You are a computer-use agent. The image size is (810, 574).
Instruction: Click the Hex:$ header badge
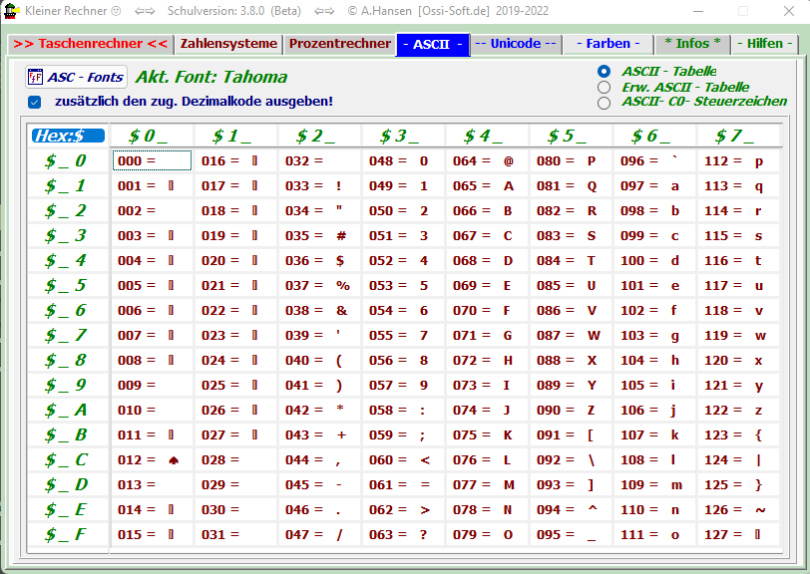[x=67, y=136]
